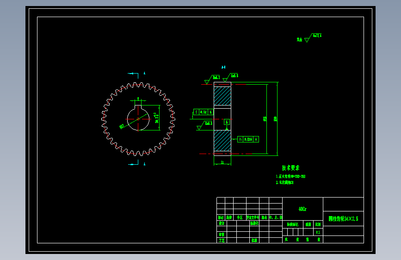Click the 阶段标记 cell in title block
Viewport: 401px width, 260px height.
point(293,224)
